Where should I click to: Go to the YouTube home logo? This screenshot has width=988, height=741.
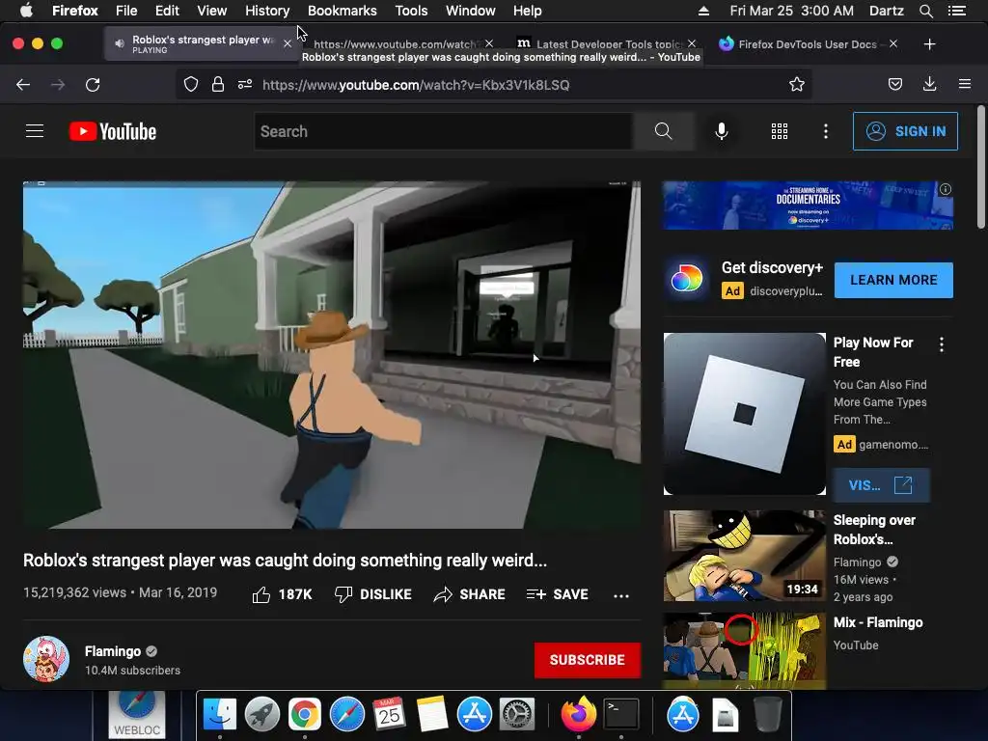tap(113, 131)
